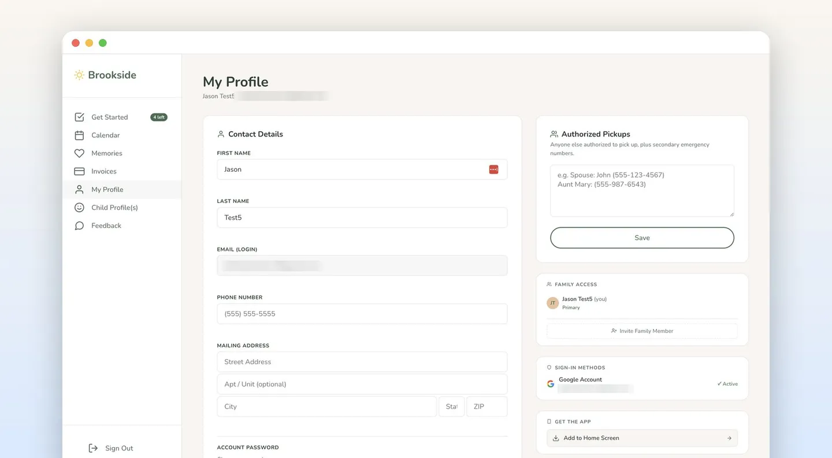Viewport: 832px width, 458px height.
Task: Open the Invoices section
Action: pyautogui.click(x=122, y=172)
